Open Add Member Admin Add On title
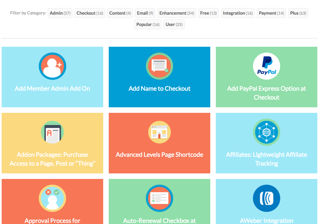The width and height of the screenshot is (319, 224). coord(52,88)
